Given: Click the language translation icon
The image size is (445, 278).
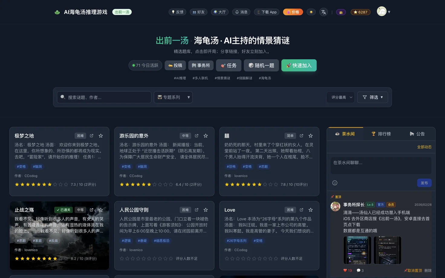Looking at the screenshot, I should tap(323, 12).
